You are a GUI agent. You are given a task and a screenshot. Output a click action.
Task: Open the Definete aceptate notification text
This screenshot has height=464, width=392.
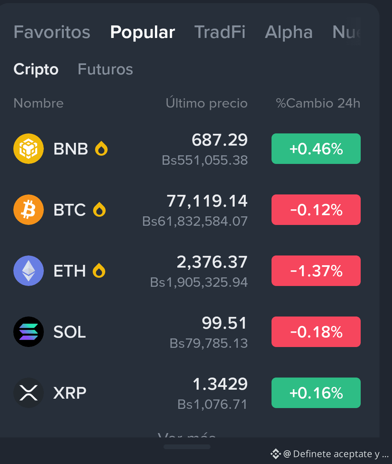tap(336, 454)
